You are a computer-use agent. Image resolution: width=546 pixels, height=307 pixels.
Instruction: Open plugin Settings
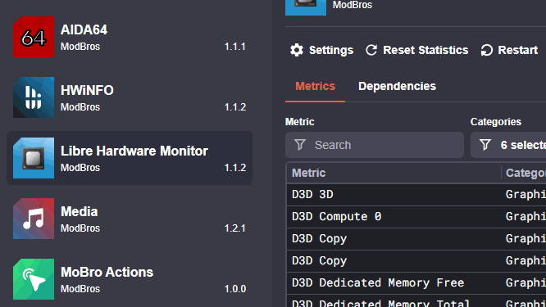point(321,50)
